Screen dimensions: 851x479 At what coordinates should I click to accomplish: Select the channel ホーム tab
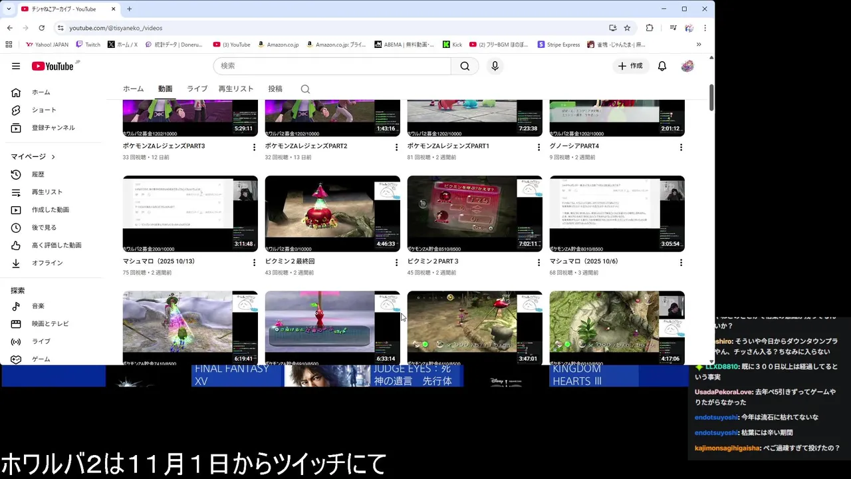click(133, 88)
